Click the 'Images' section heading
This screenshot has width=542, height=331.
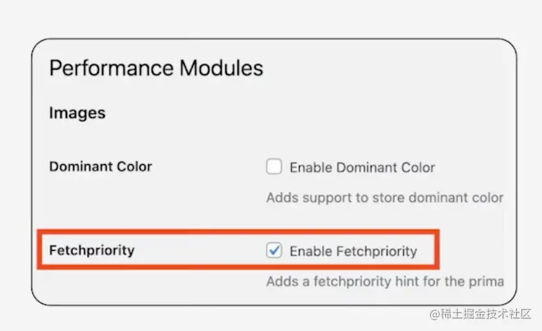tap(77, 113)
